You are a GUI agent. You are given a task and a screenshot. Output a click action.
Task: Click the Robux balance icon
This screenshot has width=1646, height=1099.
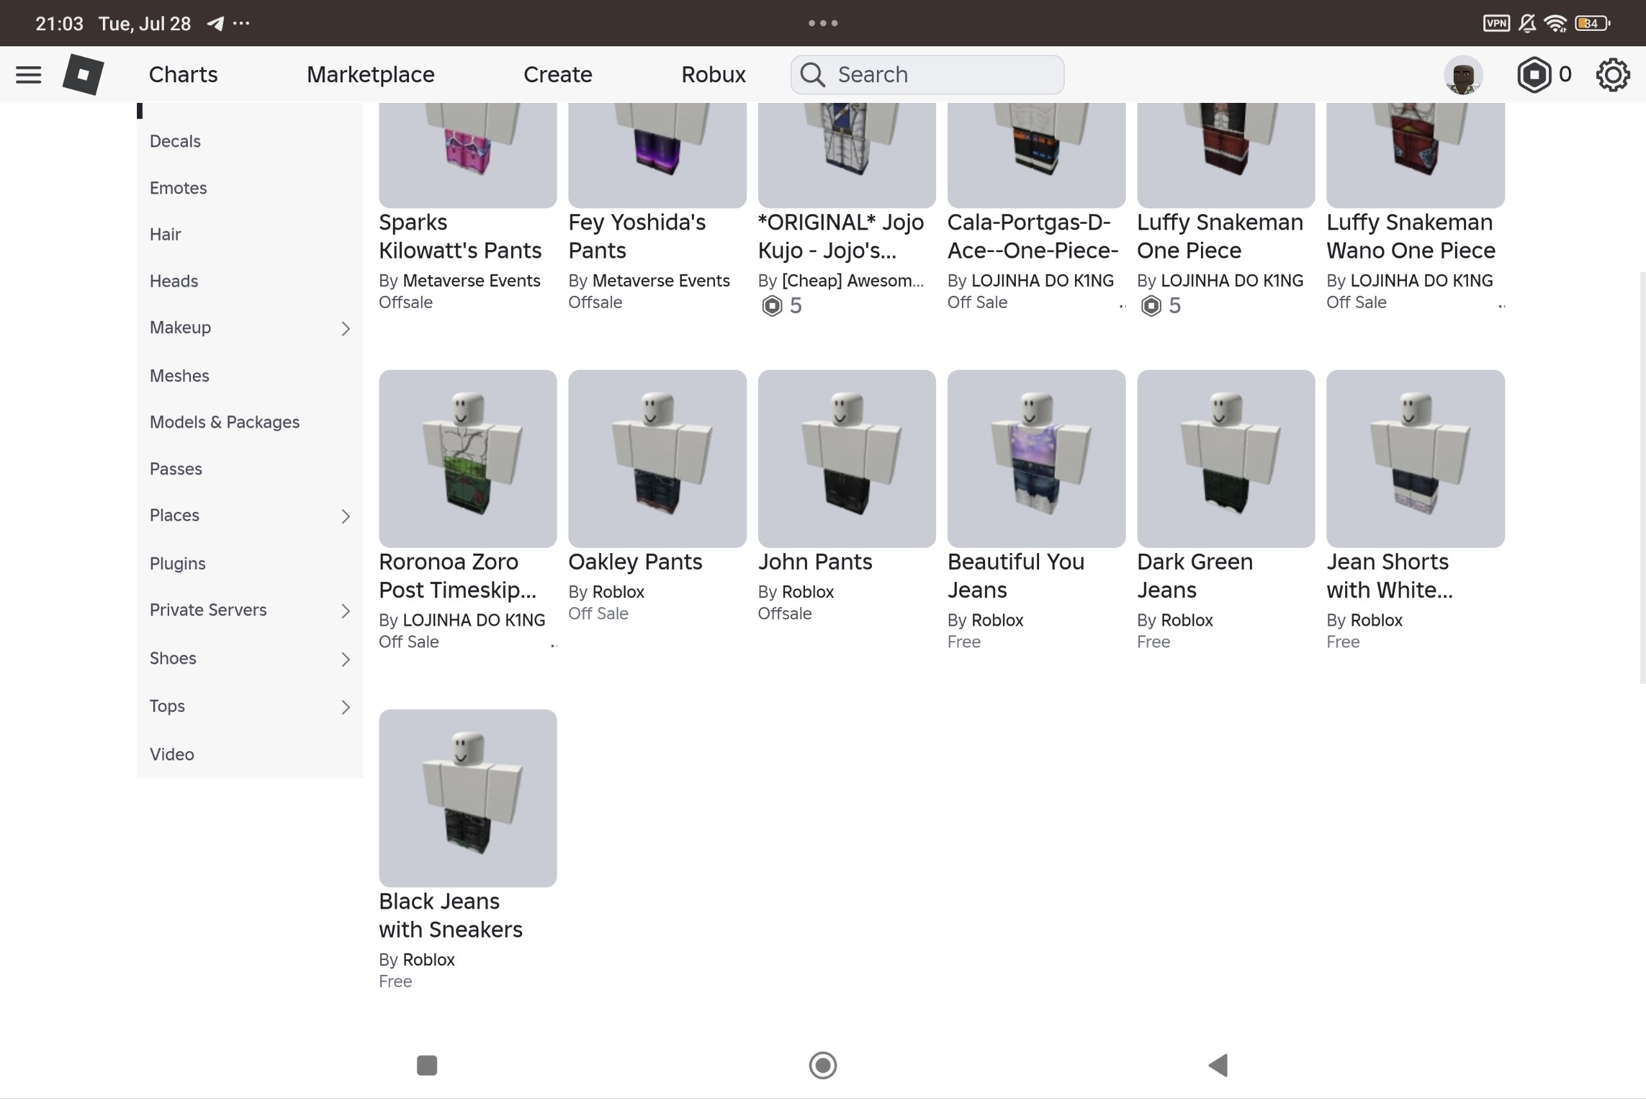(1533, 75)
